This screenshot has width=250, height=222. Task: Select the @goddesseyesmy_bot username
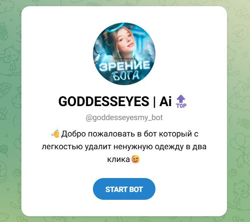pos(124,118)
